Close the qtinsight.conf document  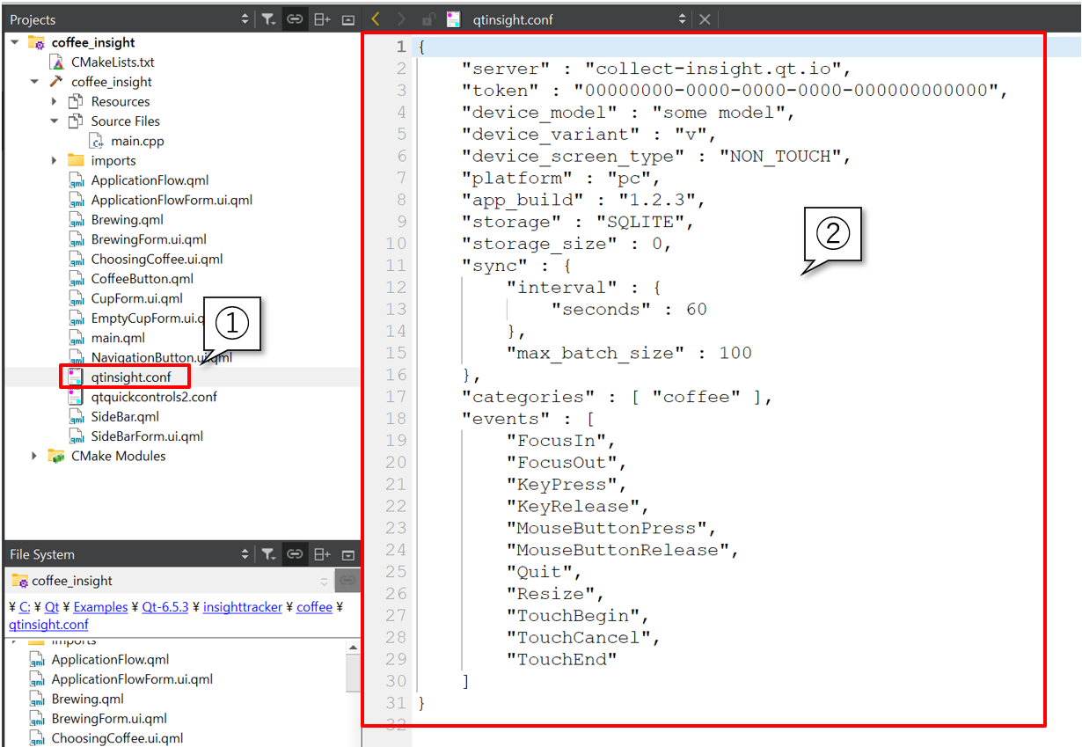click(705, 19)
